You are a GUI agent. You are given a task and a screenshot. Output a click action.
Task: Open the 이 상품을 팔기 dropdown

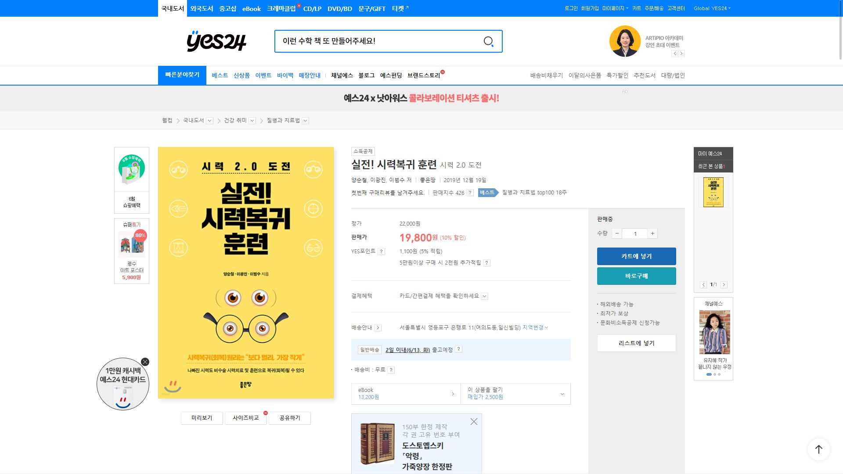(562, 394)
